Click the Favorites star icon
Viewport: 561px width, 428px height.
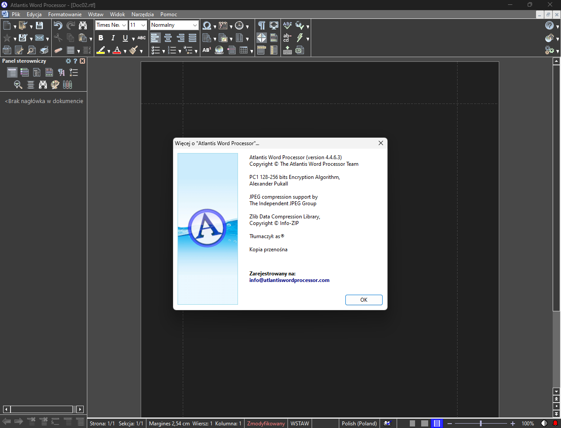click(x=7, y=38)
